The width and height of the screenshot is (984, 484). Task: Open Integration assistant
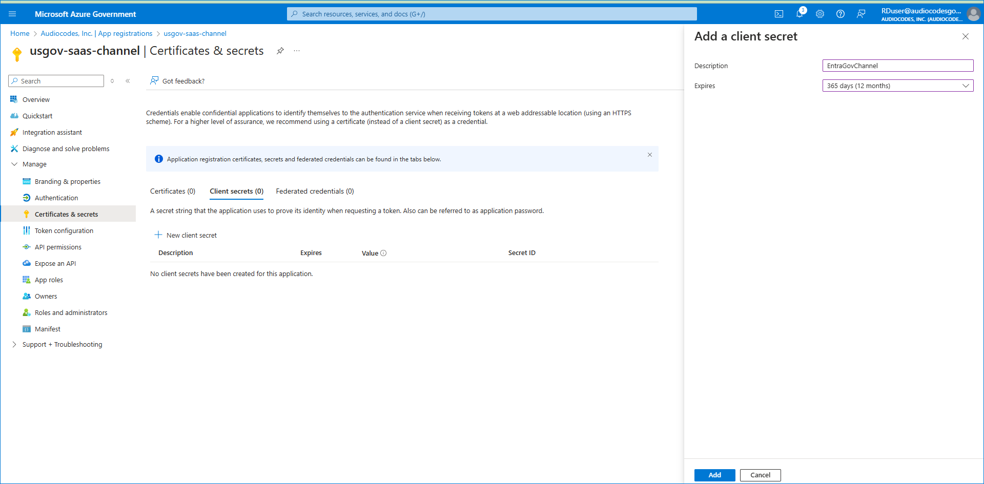[x=52, y=132]
